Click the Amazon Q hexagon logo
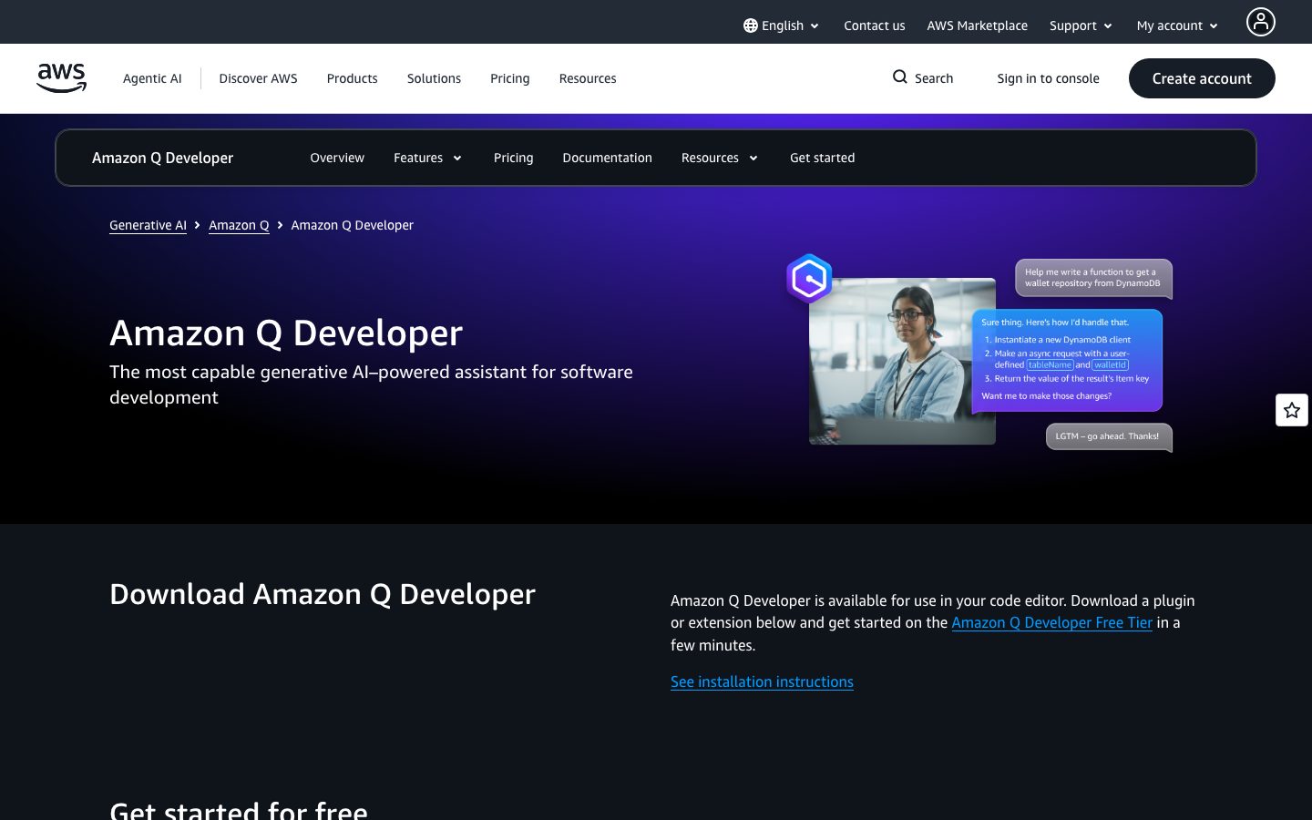The width and height of the screenshot is (1312, 820). [809, 279]
